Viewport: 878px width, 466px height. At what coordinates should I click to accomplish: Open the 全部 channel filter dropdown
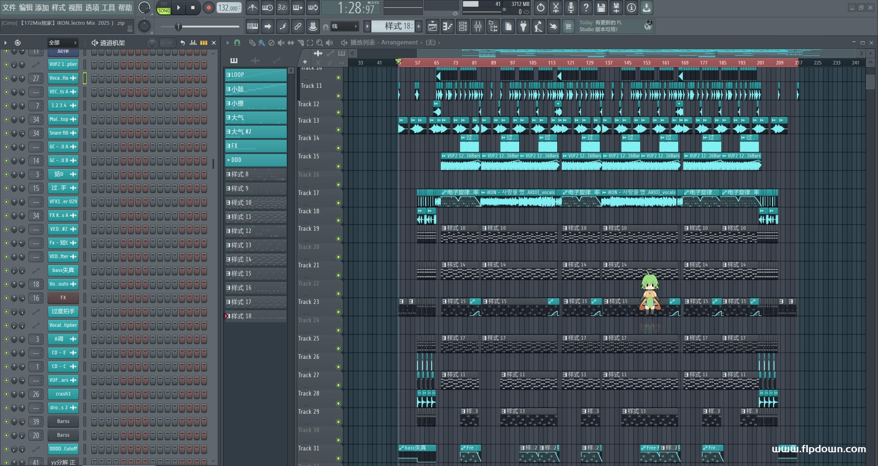click(63, 43)
